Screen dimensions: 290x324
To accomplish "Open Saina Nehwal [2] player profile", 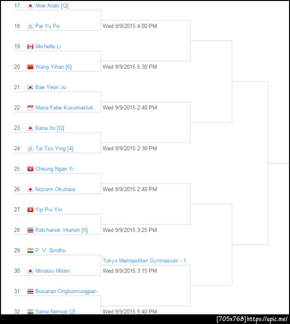I will 55,311.
